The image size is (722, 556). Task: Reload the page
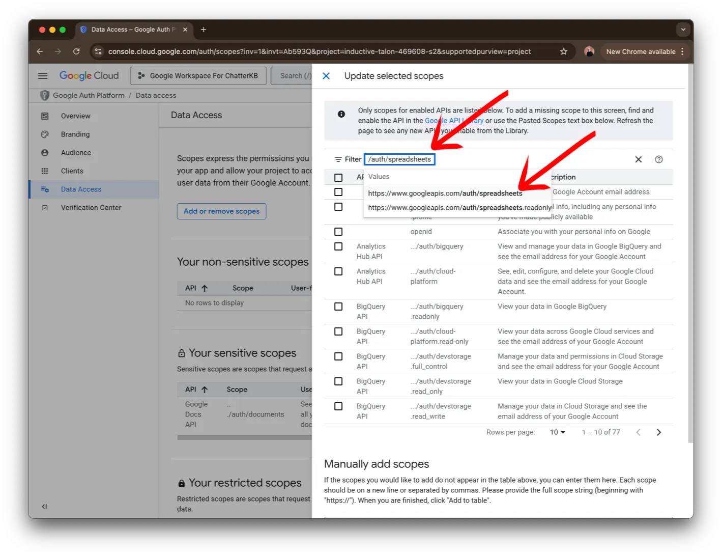click(76, 51)
